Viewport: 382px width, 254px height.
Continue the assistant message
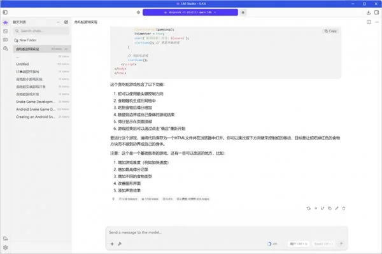316,208
